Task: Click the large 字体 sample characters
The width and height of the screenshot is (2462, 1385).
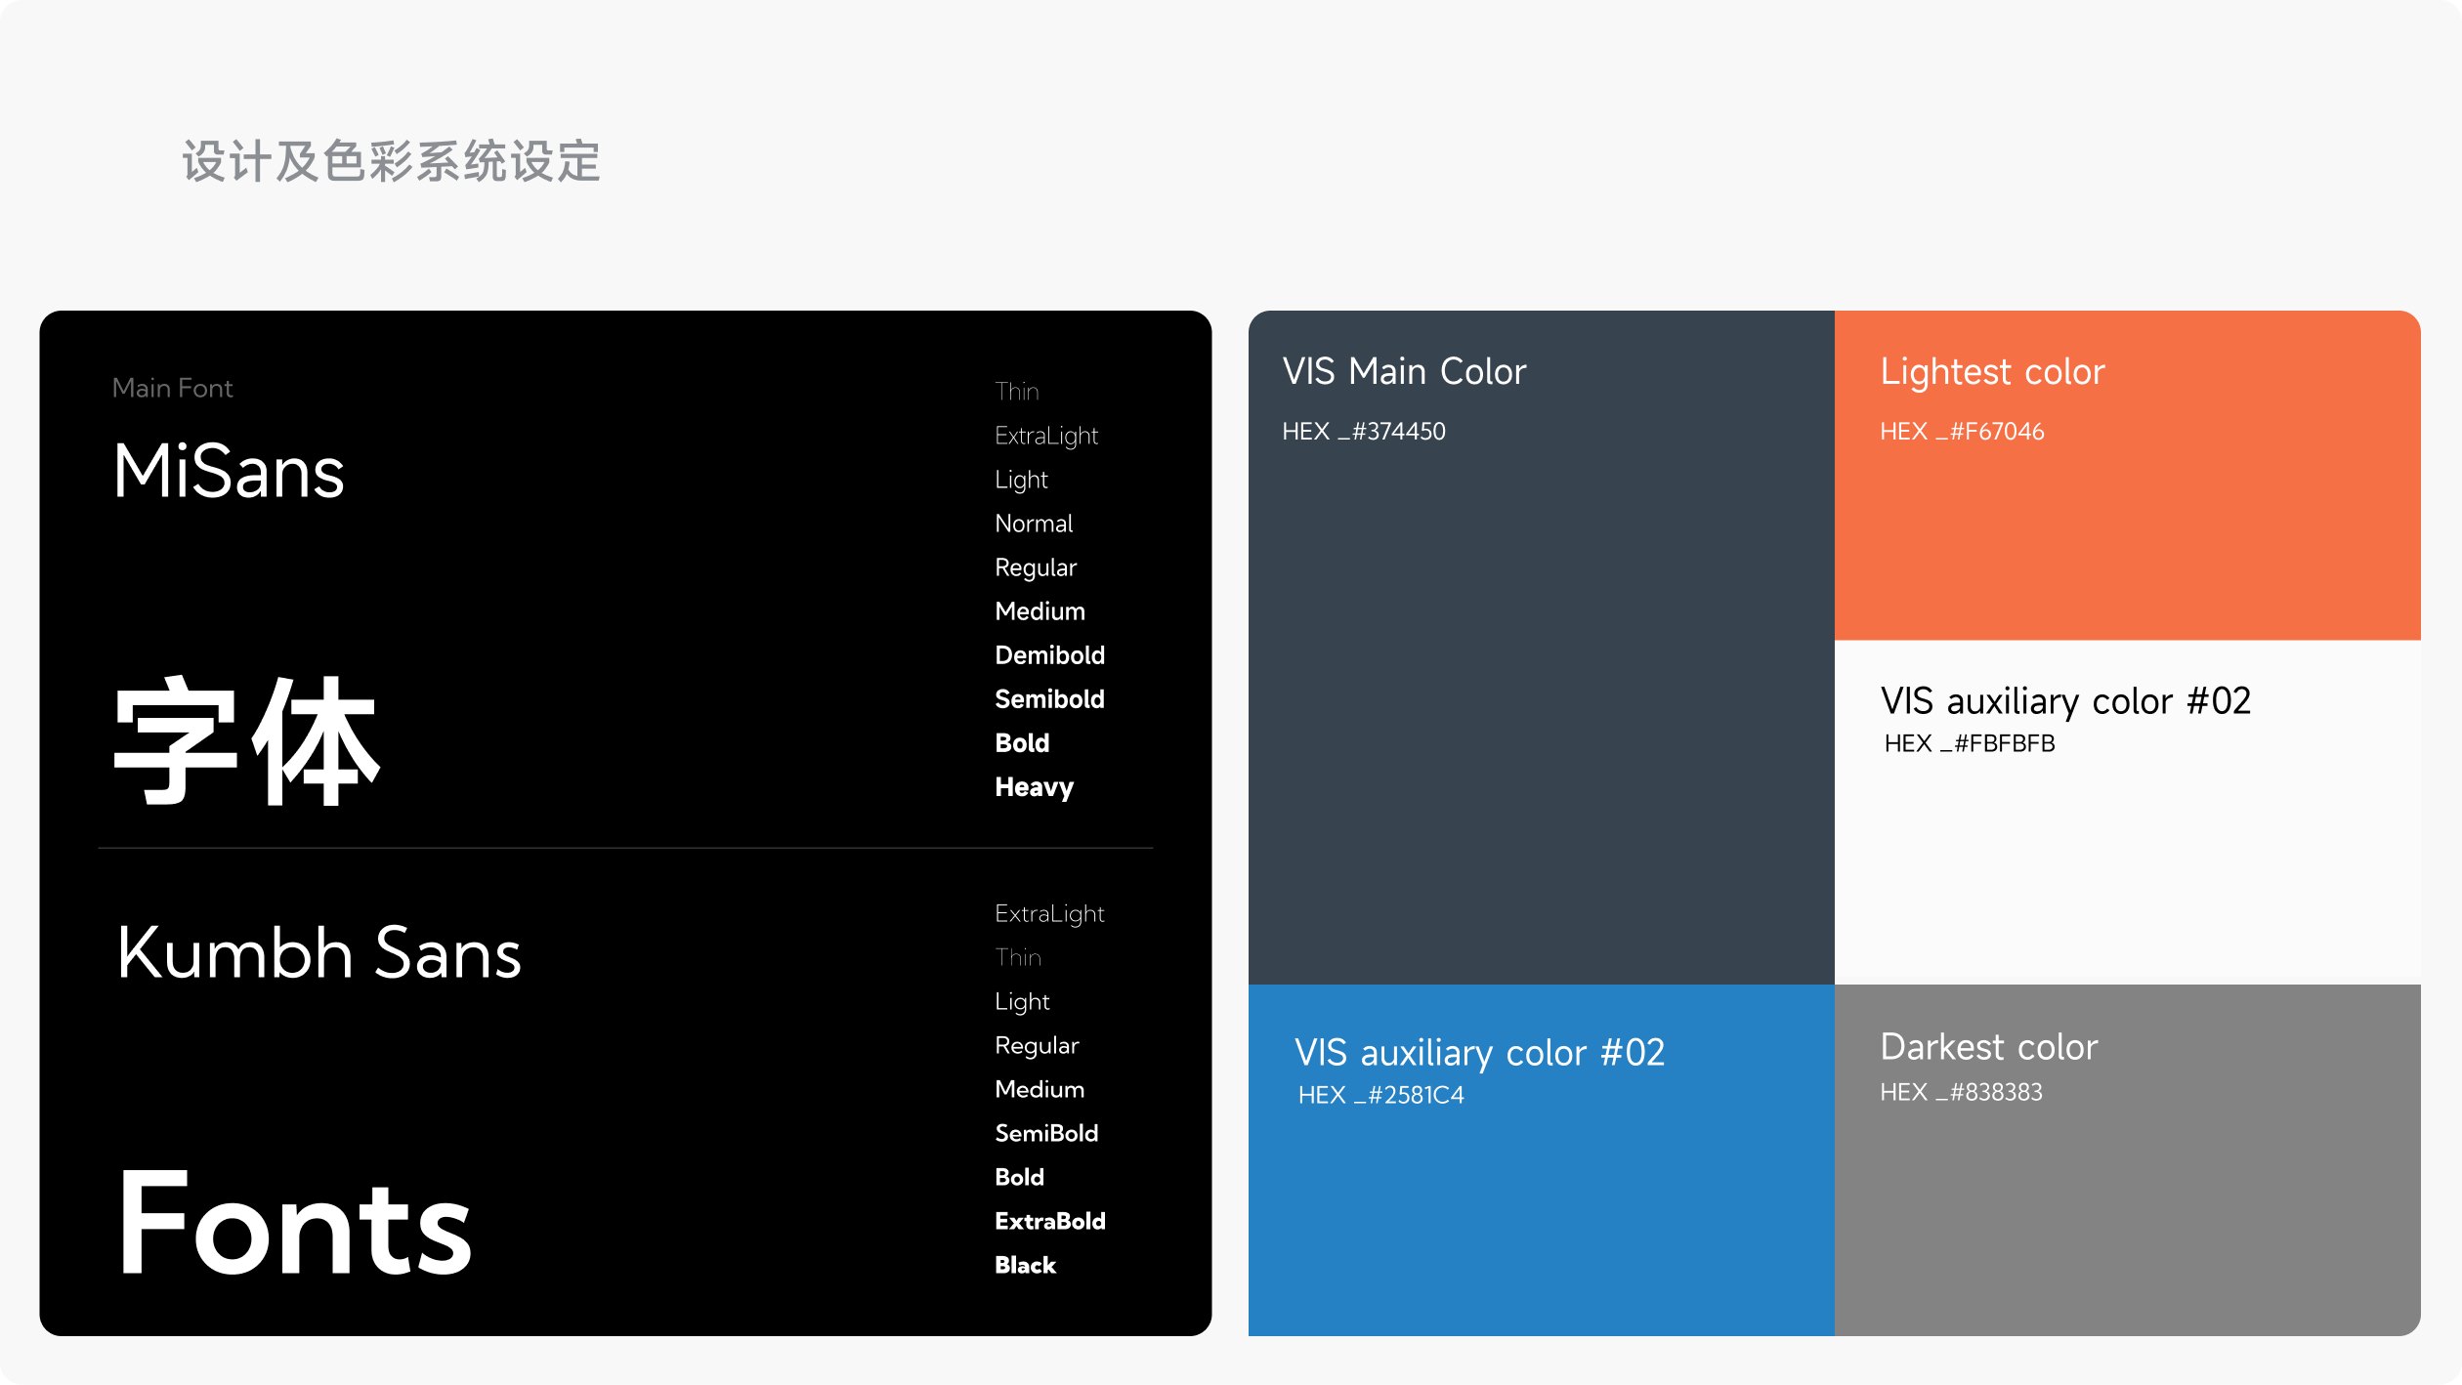Action: [x=246, y=742]
